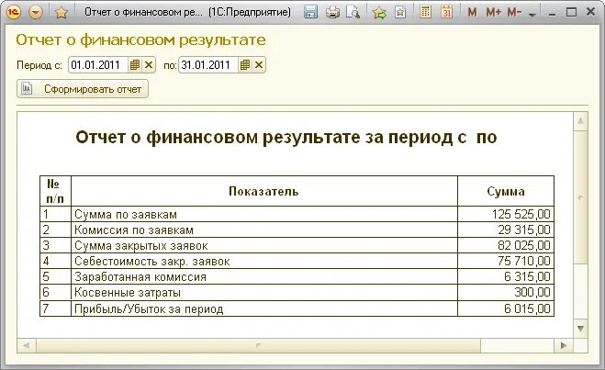Image resolution: width=605 pixels, height=370 pixels.
Task: Print the report using the printer icon
Action: (332, 12)
